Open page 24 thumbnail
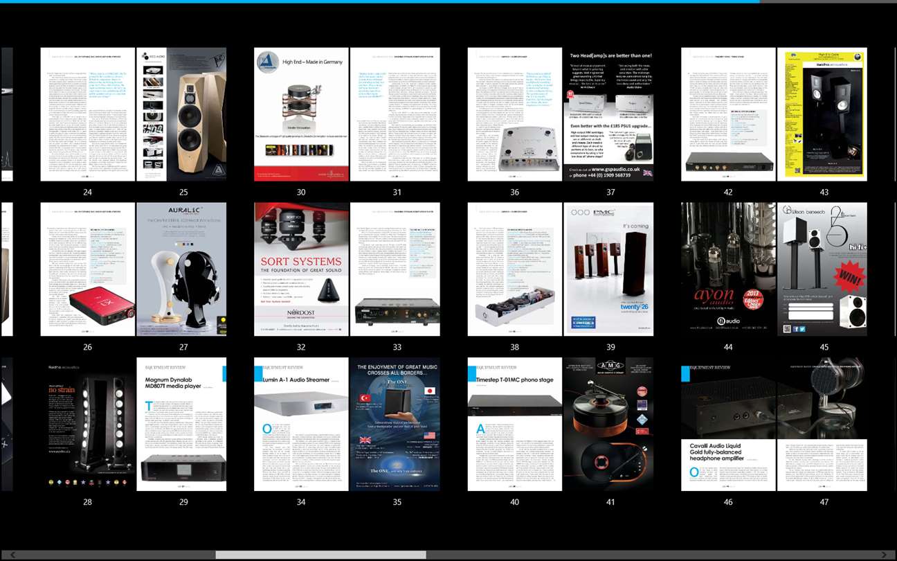This screenshot has width=897, height=561. coord(88,114)
